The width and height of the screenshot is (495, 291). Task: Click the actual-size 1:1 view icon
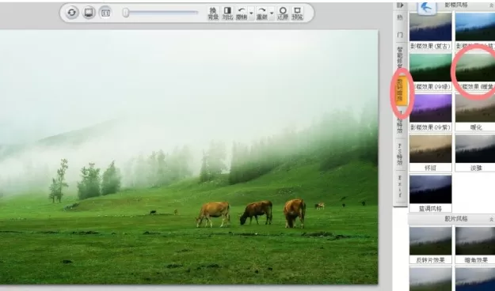(105, 13)
